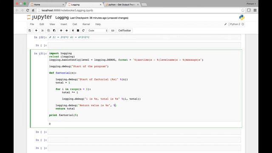The image size is (272, 153).
Task: Copy the selected cell
Action: [x=48, y=31]
